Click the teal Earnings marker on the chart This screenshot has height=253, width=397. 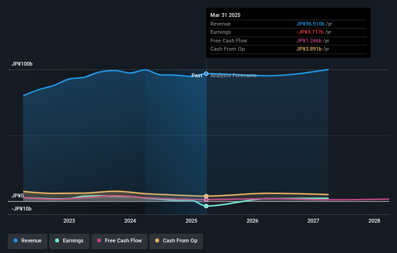(206, 206)
